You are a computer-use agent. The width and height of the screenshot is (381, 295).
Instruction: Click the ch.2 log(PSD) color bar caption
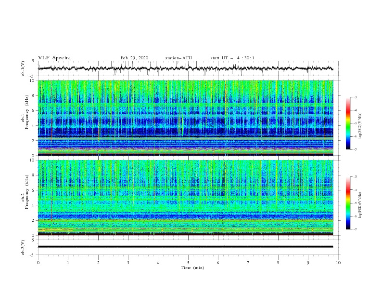tap(360, 205)
